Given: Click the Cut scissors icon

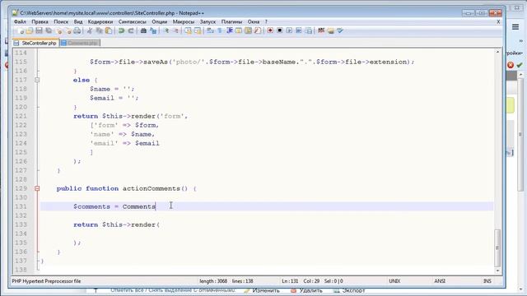Looking at the screenshot, I should coord(90,31).
